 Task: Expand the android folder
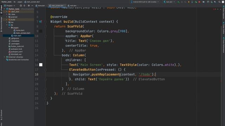click(x=7, y=17)
